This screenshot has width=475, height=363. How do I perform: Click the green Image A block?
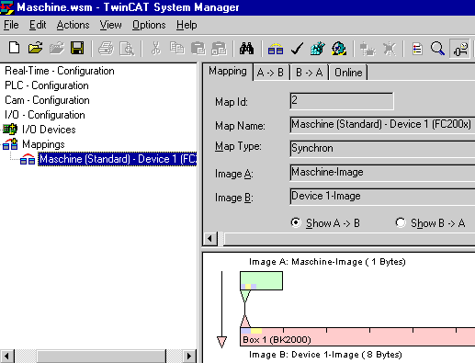(261, 280)
